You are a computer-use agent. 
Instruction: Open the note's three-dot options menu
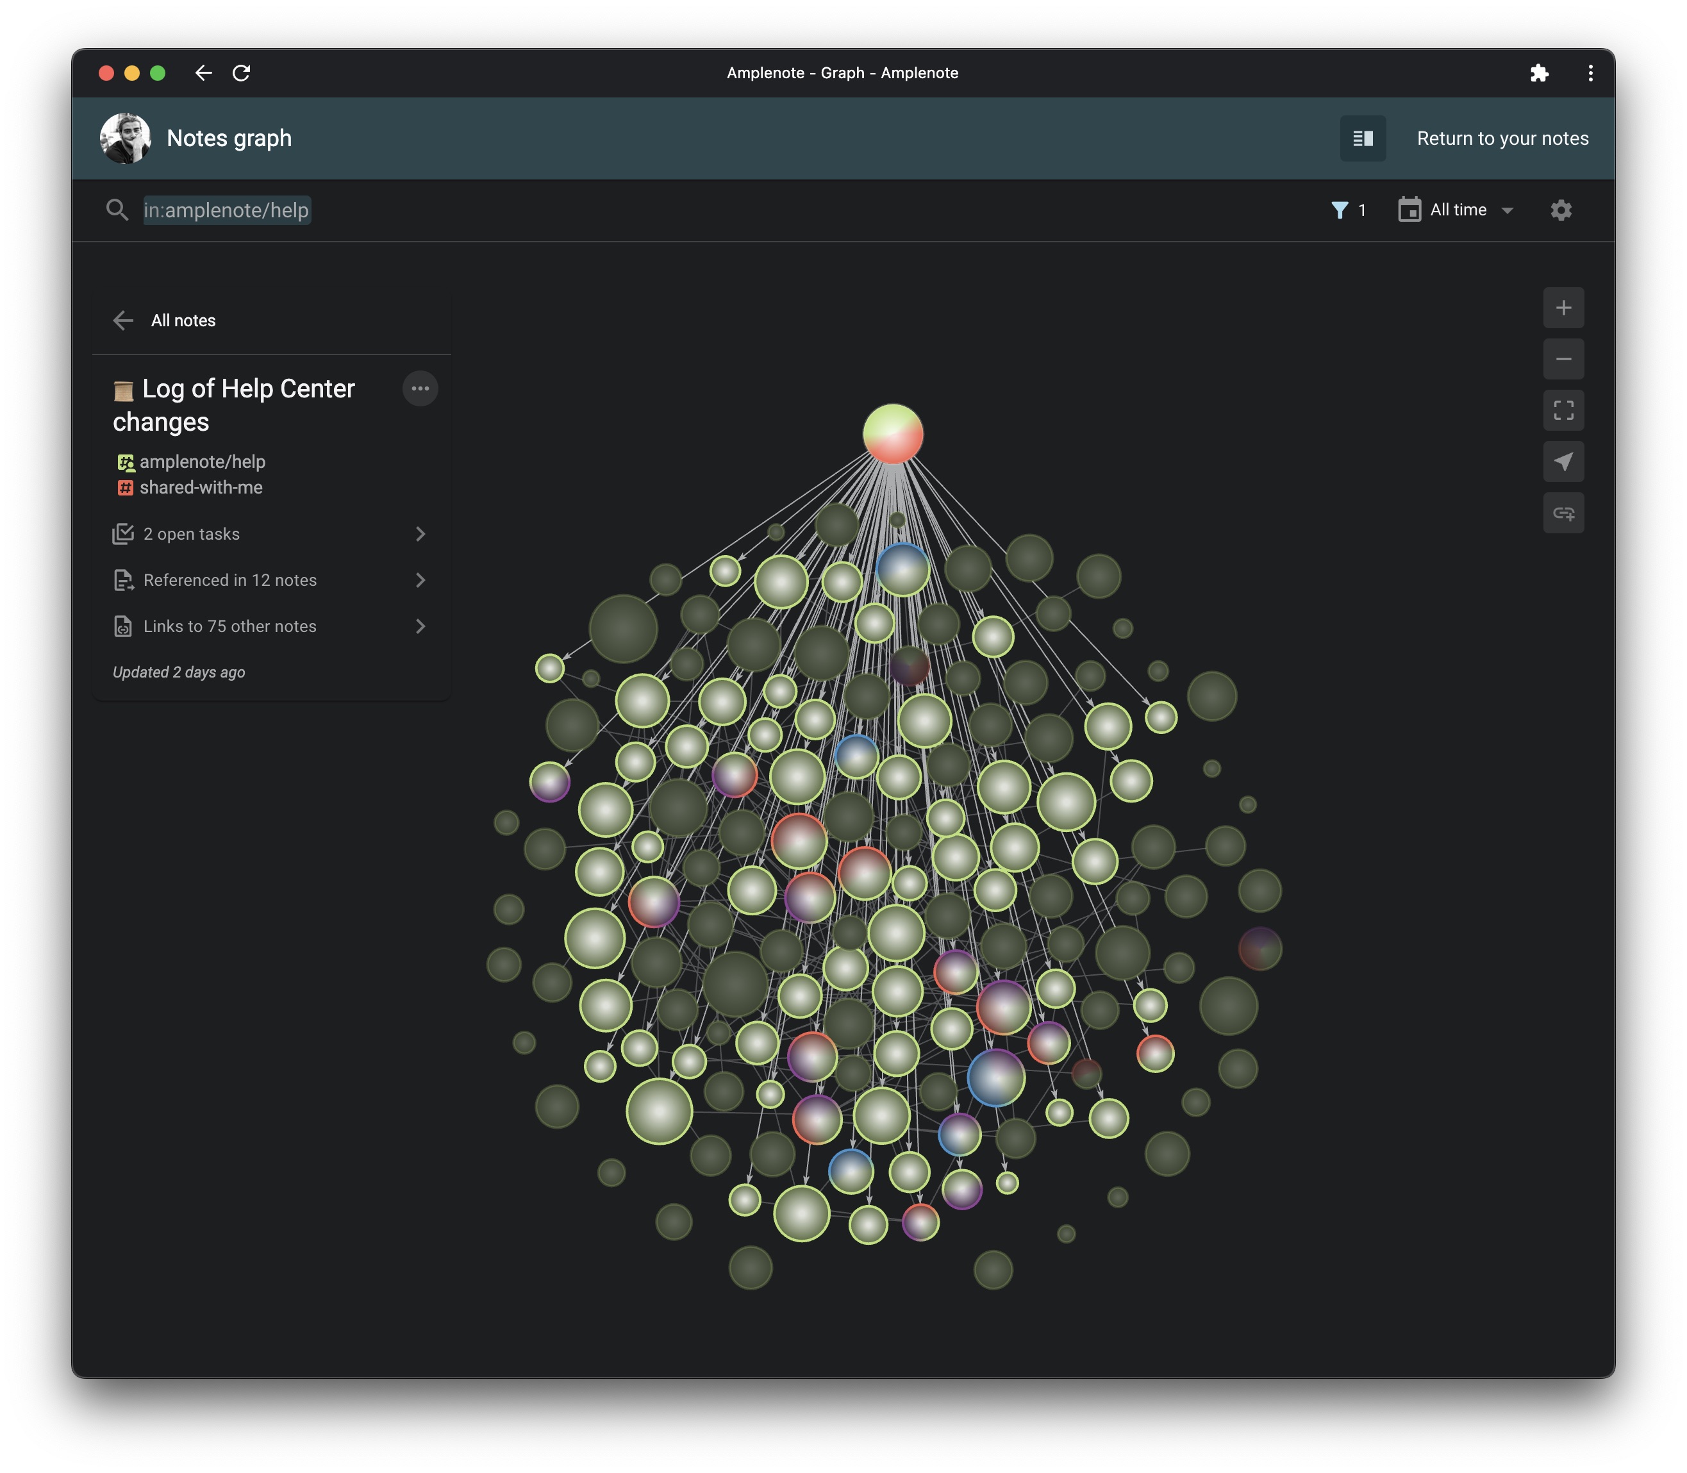click(420, 389)
